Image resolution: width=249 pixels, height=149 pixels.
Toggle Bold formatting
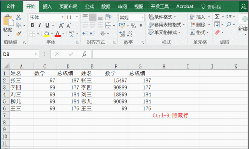point(32,25)
